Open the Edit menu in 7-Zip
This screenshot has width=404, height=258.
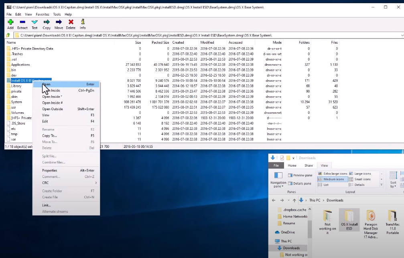tap(18, 14)
